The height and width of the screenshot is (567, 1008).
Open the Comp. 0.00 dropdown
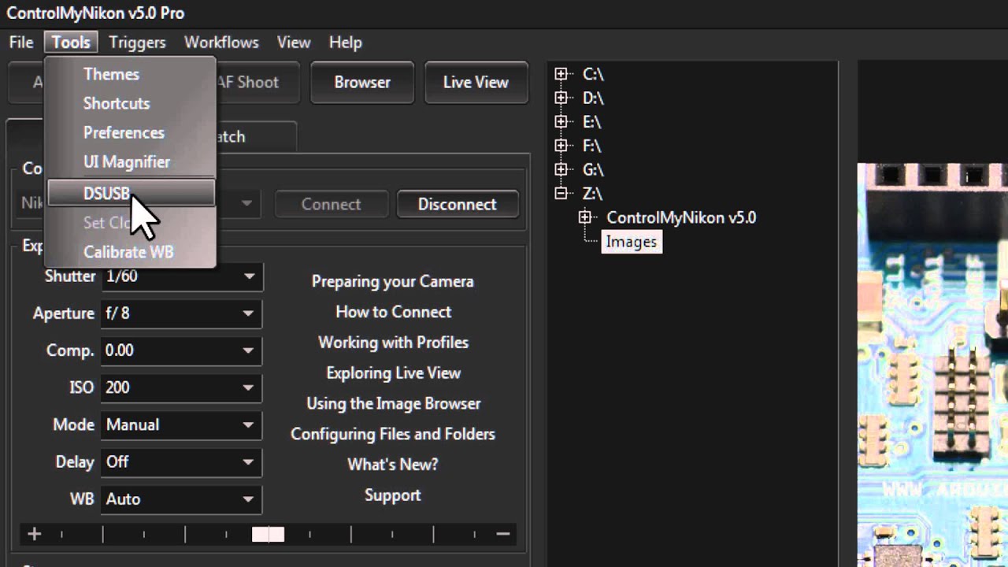(x=181, y=350)
